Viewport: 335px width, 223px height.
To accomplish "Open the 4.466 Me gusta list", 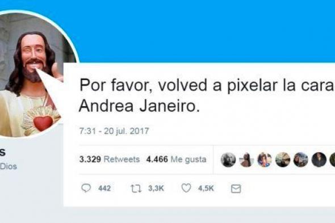I will coord(176,159).
